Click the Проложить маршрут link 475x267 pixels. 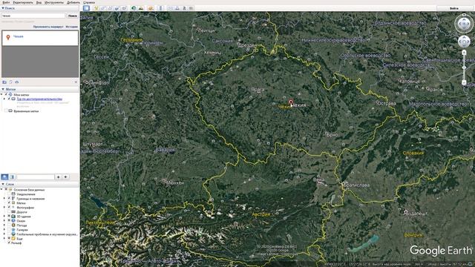point(48,27)
